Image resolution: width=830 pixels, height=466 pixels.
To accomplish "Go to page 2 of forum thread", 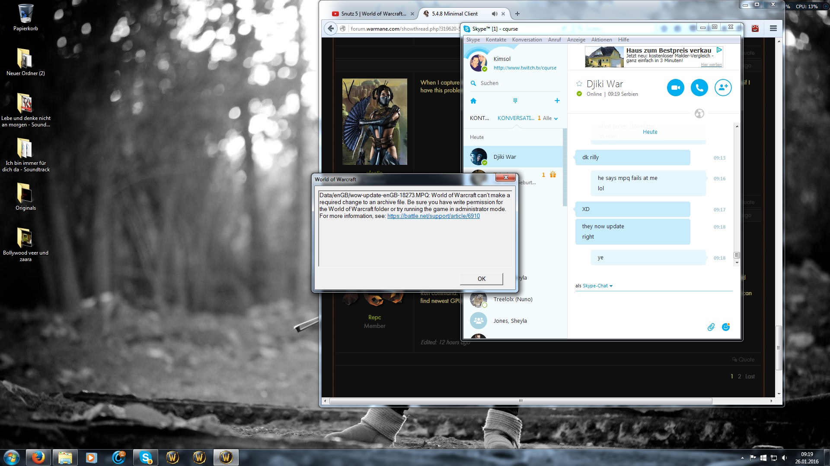I will point(739,376).
